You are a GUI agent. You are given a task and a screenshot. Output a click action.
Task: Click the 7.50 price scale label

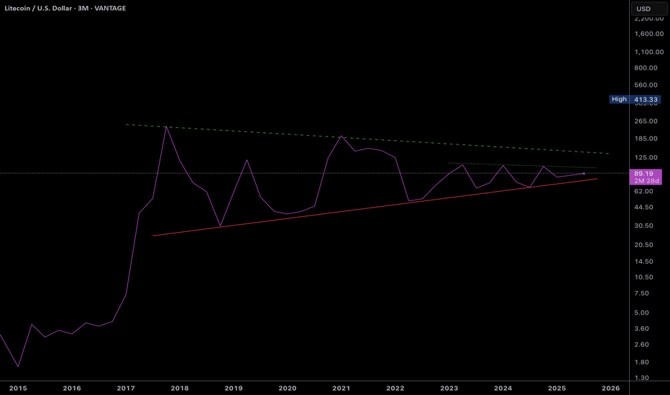point(641,293)
